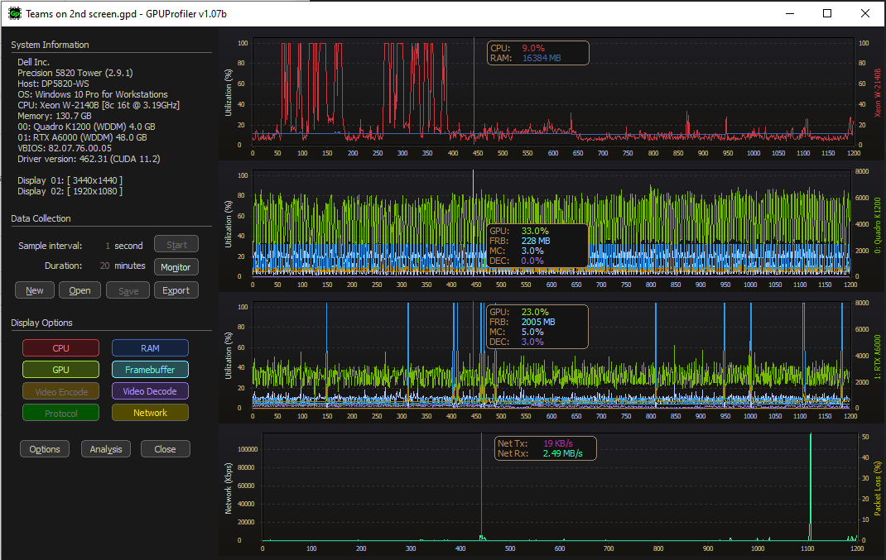This screenshot has height=560, width=886.
Task: Set sample interval value of 1 second
Action: pyautogui.click(x=108, y=246)
